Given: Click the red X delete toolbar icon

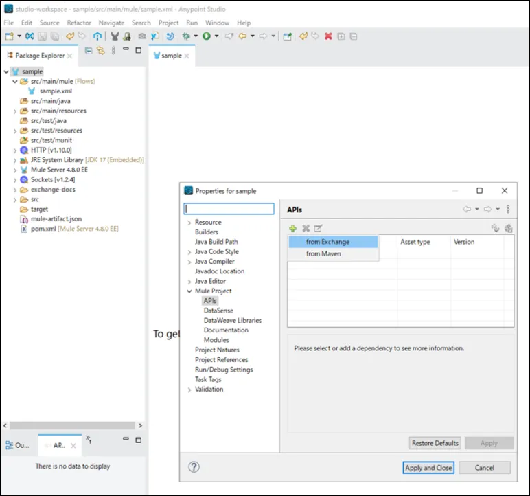Looking at the screenshot, I should click(328, 36).
